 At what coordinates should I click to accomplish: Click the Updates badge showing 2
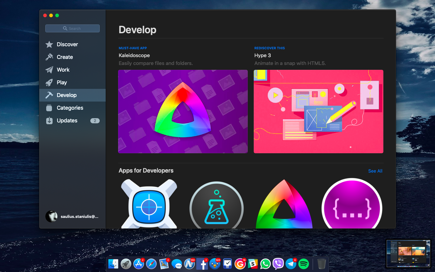[x=95, y=121]
